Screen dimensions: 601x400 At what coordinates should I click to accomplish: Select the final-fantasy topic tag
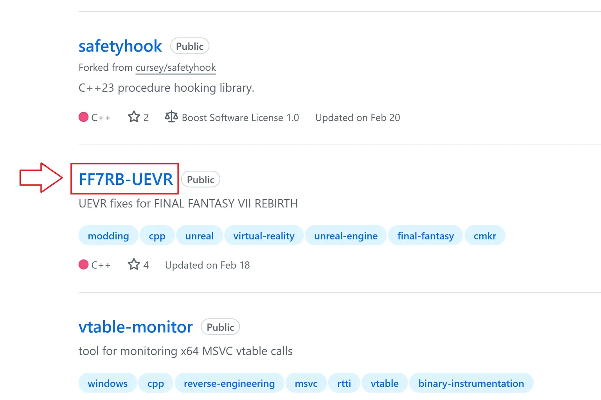click(x=426, y=236)
